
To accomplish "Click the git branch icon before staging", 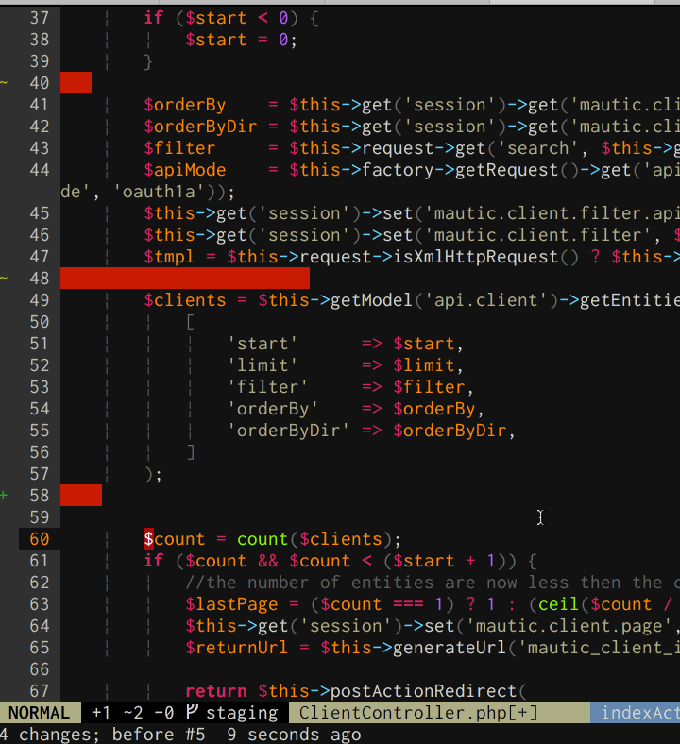I will (x=191, y=712).
